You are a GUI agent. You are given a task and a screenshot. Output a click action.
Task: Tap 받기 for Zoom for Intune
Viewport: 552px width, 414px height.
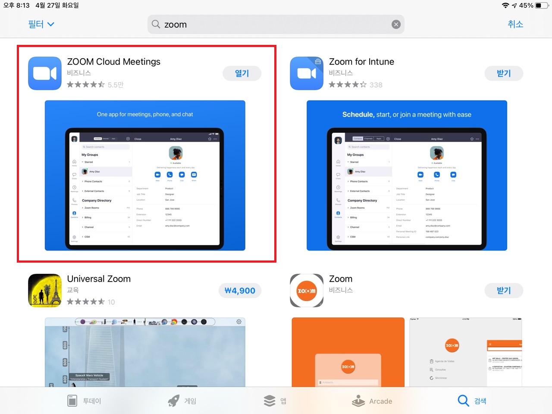(504, 73)
